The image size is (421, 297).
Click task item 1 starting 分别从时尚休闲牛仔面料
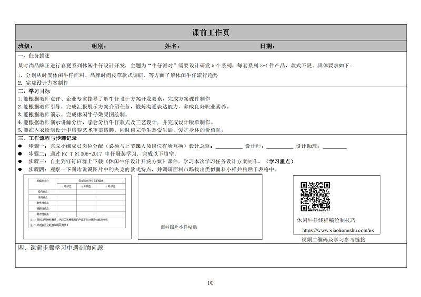tap(118, 75)
